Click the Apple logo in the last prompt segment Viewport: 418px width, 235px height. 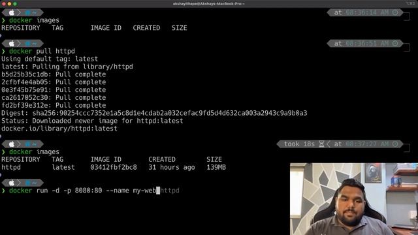[x=12, y=183]
